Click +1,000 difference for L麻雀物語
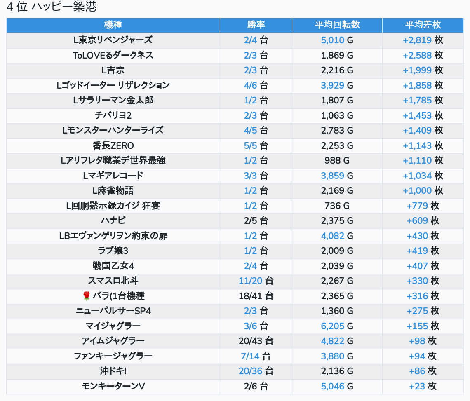Screen dimensions: 470x401 click(x=417, y=191)
